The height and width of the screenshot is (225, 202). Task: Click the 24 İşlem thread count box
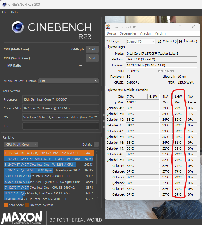180,41
